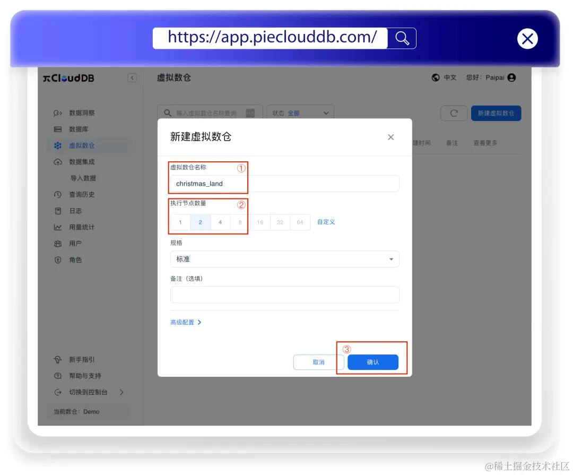
Task: Open 帮助与支持 in the sidebar
Action: click(x=85, y=376)
